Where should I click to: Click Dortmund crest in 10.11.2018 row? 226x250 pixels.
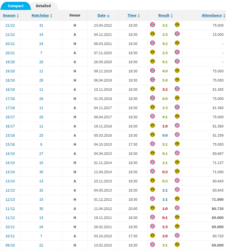tap(153, 89)
